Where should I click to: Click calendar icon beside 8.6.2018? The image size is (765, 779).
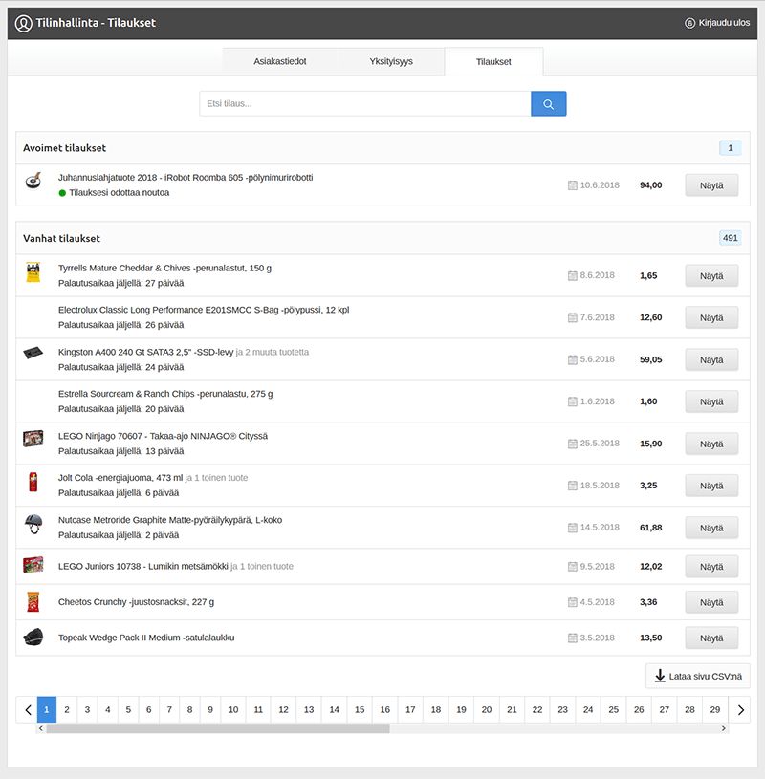pyautogui.click(x=573, y=275)
